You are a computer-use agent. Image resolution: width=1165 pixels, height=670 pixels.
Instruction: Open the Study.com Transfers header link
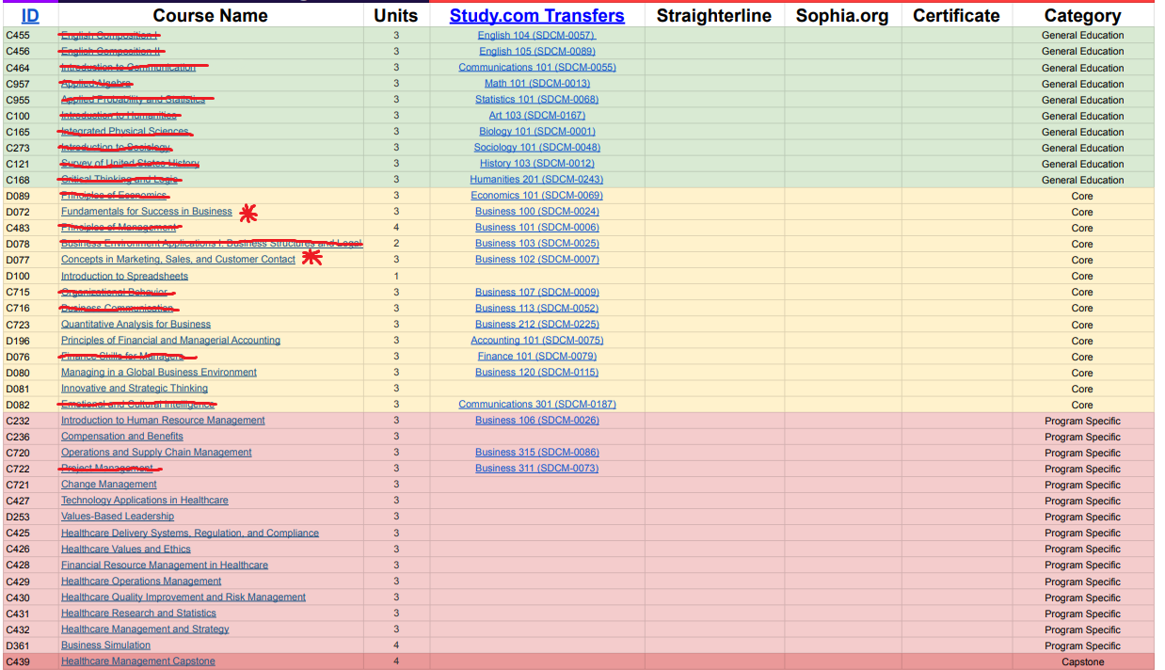(x=536, y=16)
